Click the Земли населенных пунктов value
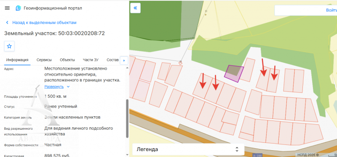The image size is (337, 157). click(72, 117)
